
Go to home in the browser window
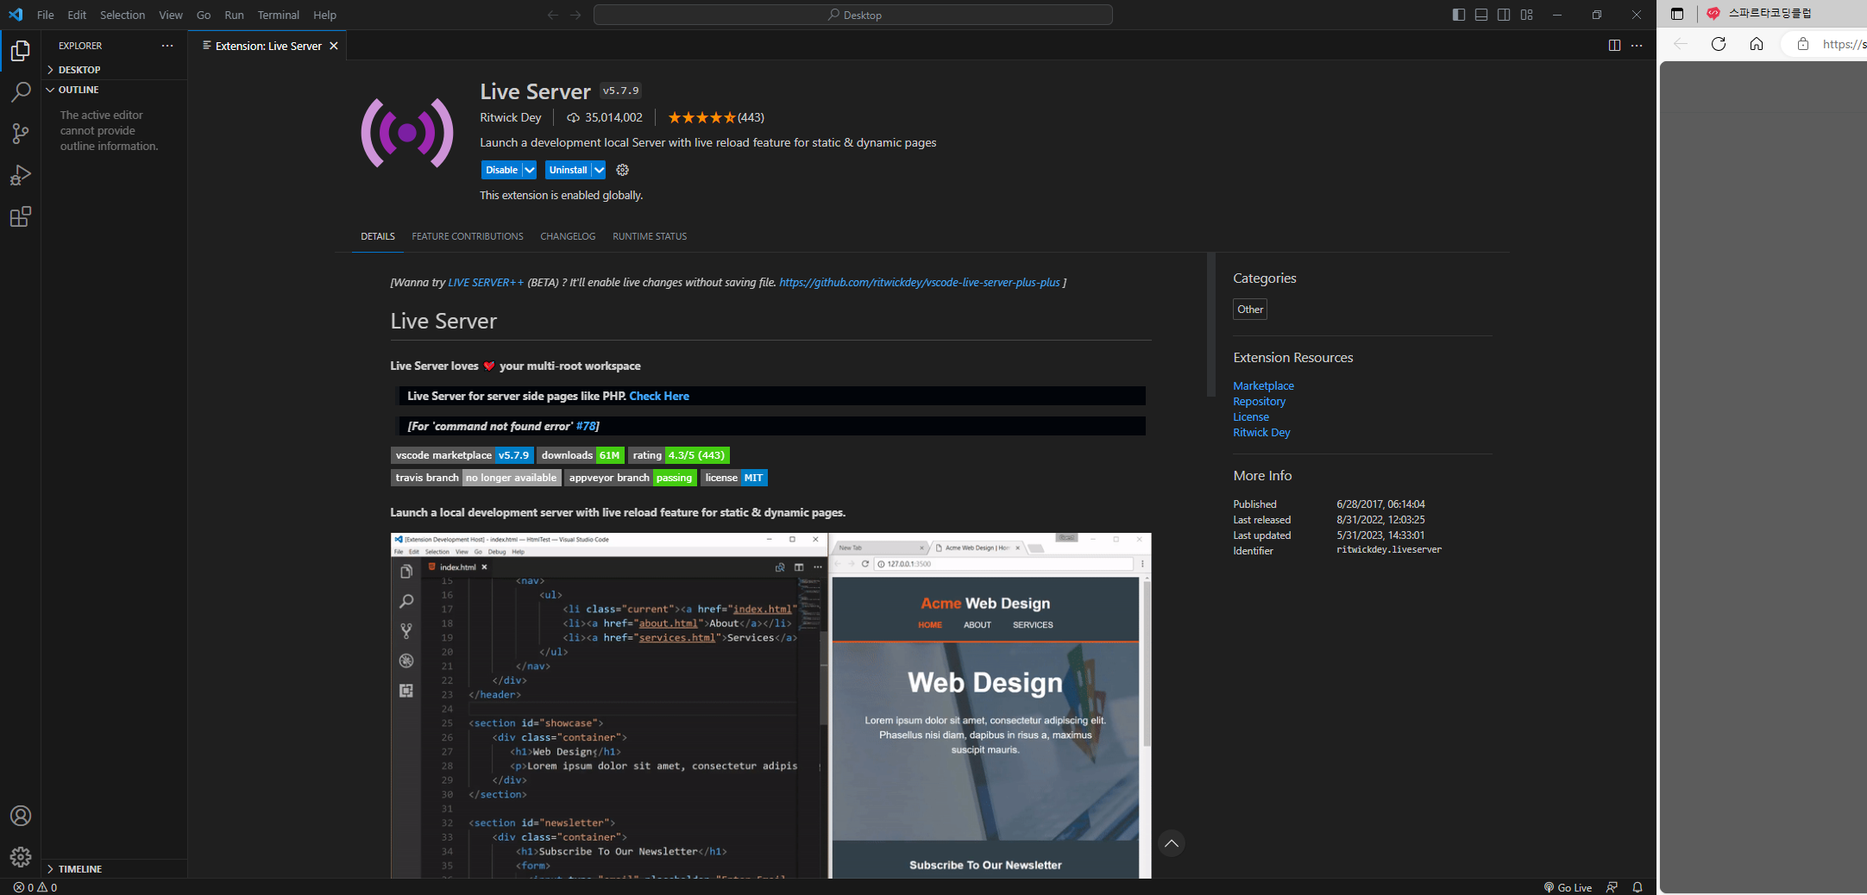pyautogui.click(x=1757, y=44)
